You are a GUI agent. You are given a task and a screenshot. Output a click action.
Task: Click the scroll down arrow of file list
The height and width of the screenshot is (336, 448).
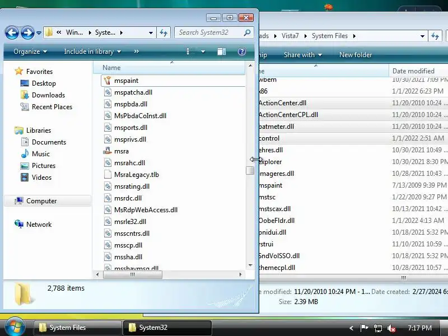(x=250, y=265)
